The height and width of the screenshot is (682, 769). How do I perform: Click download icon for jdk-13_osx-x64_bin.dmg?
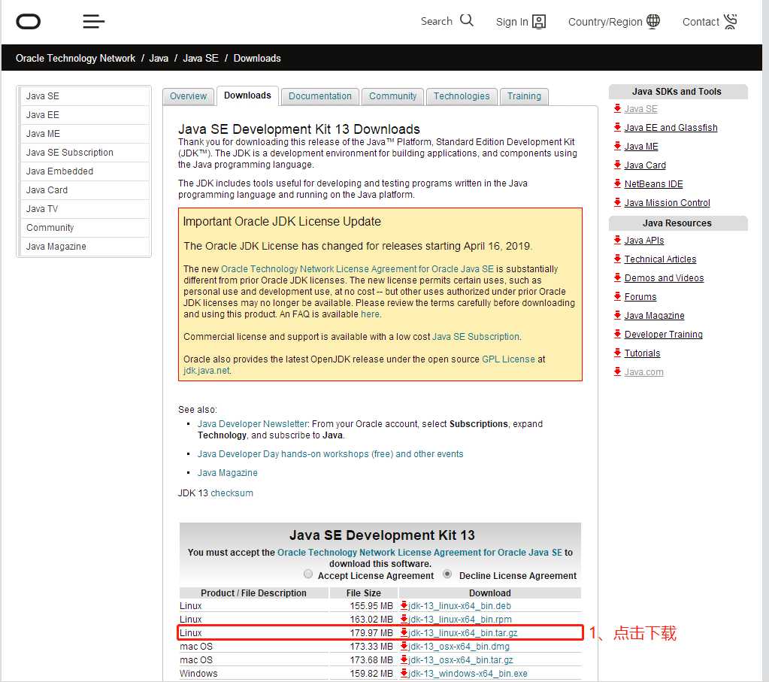pyautogui.click(x=404, y=646)
